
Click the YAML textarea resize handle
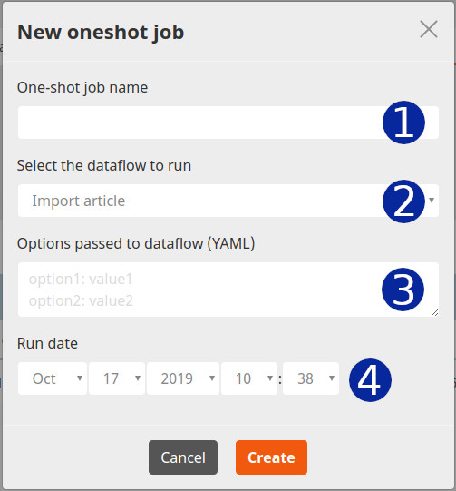435,312
